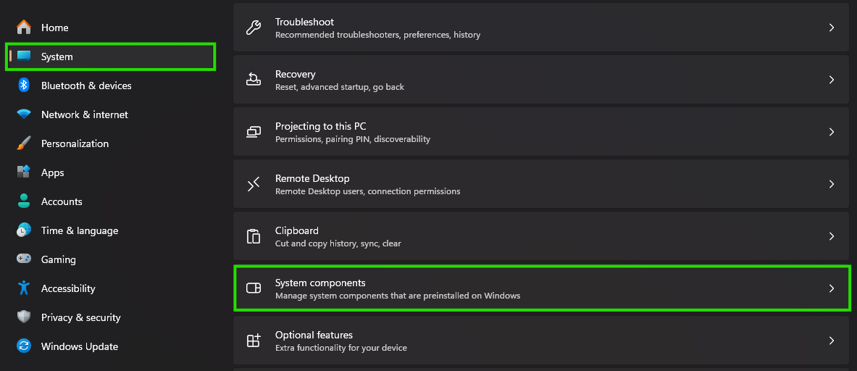
Task: Select Privacy & security in sidebar
Action: click(80, 317)
